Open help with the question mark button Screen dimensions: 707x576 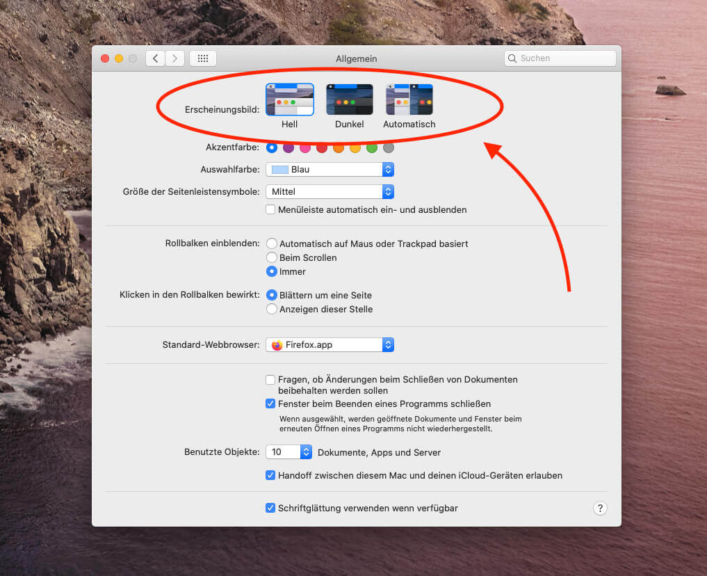tap(600, 509)
